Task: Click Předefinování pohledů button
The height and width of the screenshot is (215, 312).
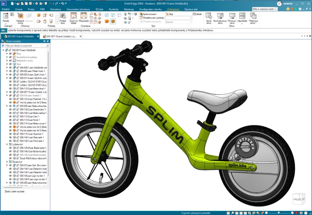Action: point(152,18)
